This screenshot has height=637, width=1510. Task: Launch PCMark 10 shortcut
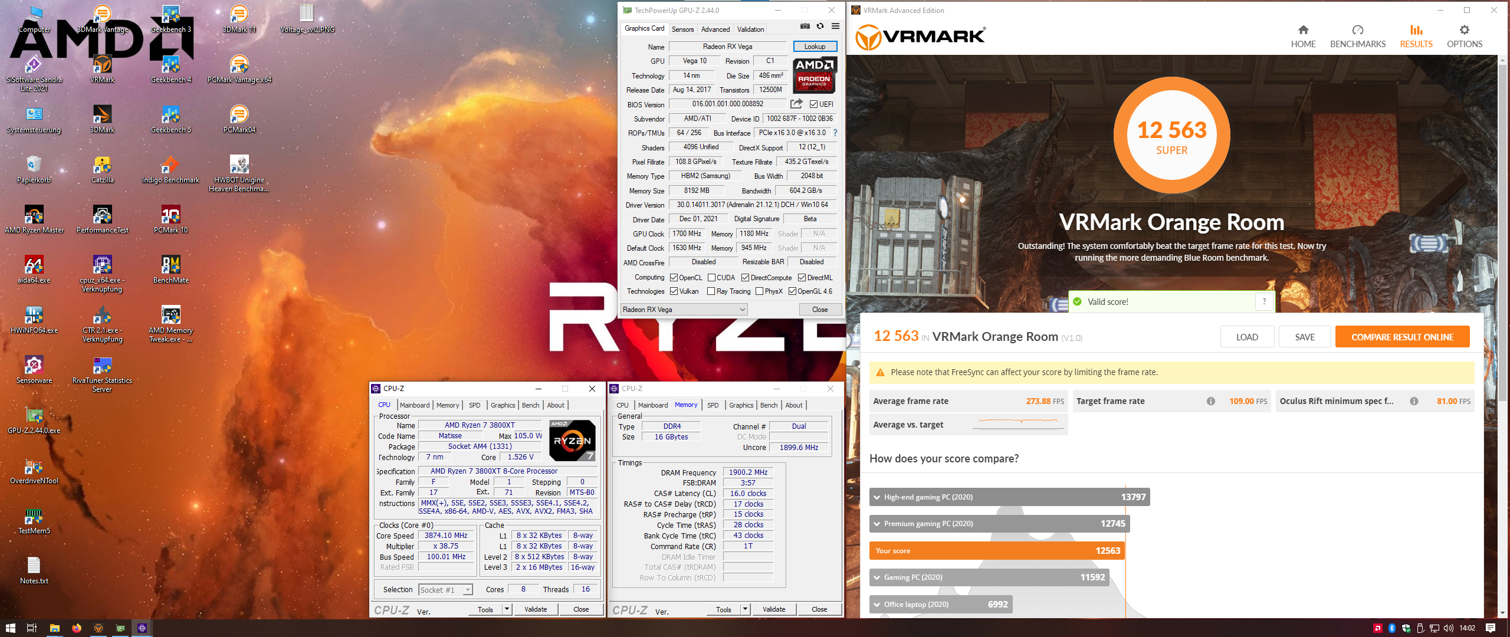point(171,219)
